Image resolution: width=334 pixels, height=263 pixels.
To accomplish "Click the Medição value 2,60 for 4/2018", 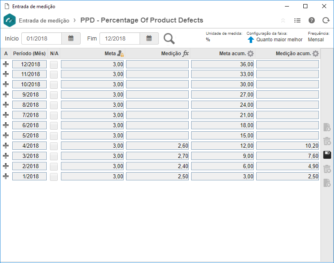I will point(157,146).
